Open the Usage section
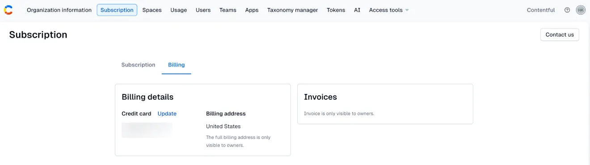 click(179, 10)
